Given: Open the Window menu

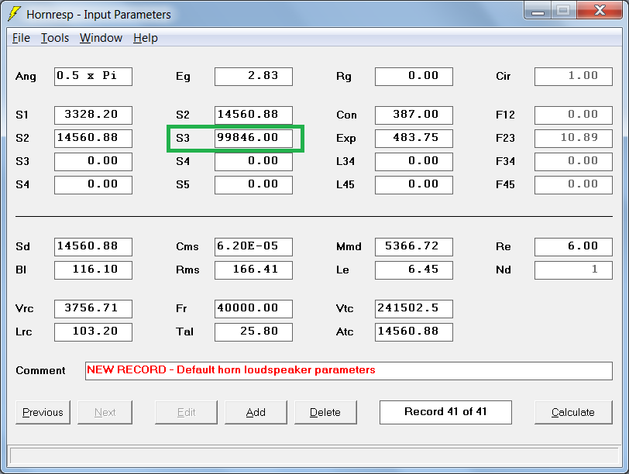Looking at the screenshot, I should (101, 38).
